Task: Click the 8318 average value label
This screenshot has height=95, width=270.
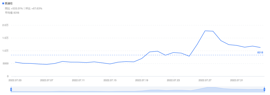Action: (x=260, y=52)
